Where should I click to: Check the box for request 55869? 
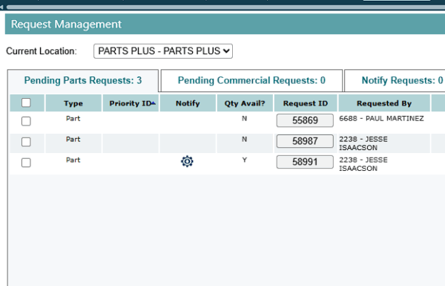[x=26, y=121]
